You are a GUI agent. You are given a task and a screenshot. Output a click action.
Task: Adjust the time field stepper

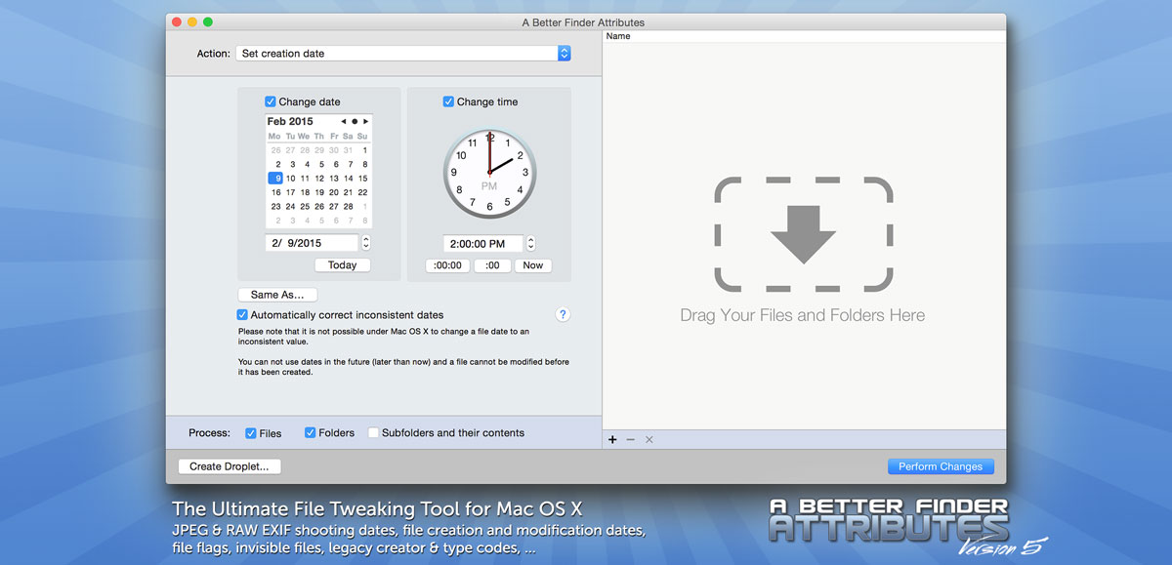click(x=531, y=244)
